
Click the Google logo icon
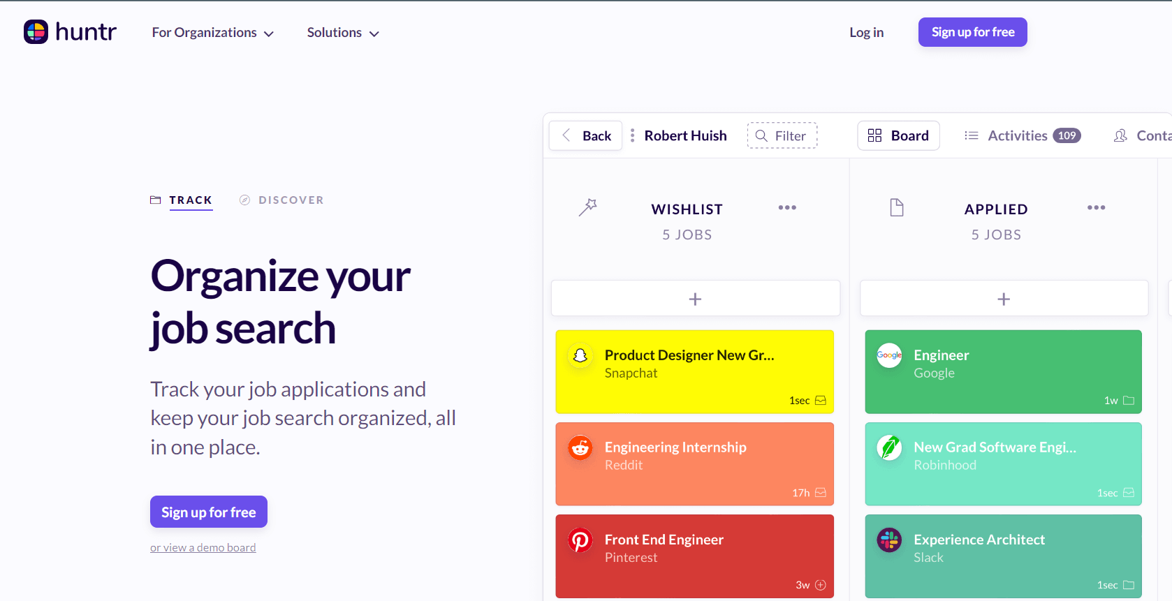click(x=889, y=355)
